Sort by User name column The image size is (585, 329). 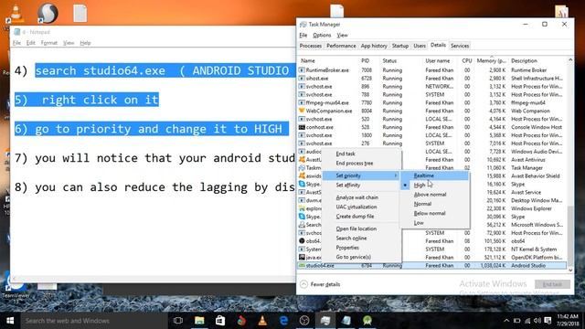pyautogui.click(x=437, y=60)
